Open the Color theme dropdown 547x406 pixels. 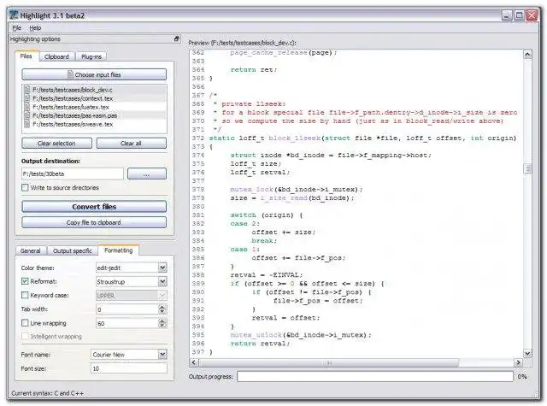tap(162, 268)
